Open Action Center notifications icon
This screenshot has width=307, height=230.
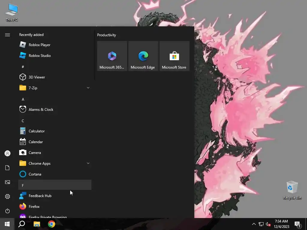pyautogui.click(x=297, y=224)
